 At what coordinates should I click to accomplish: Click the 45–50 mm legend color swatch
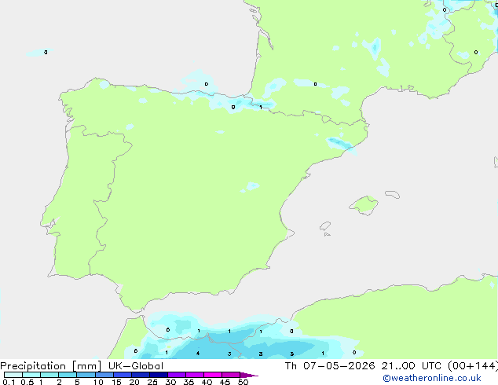pos(231,375)
